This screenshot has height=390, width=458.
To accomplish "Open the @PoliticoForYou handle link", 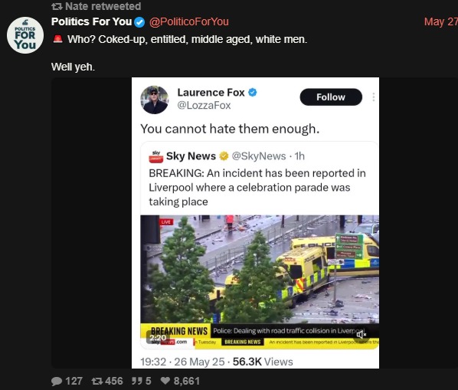I will [x=189, y=22].
